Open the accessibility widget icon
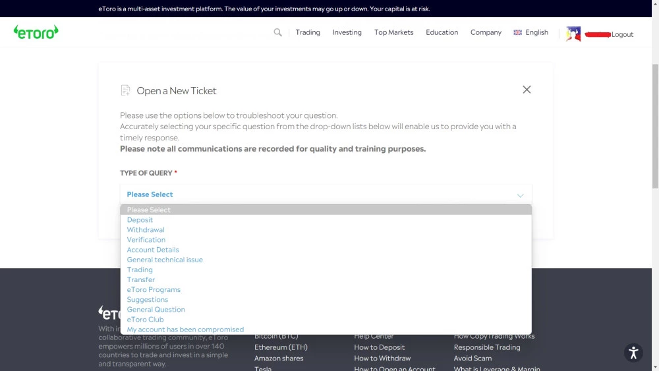659x371 pixels. tap(633, 353)
